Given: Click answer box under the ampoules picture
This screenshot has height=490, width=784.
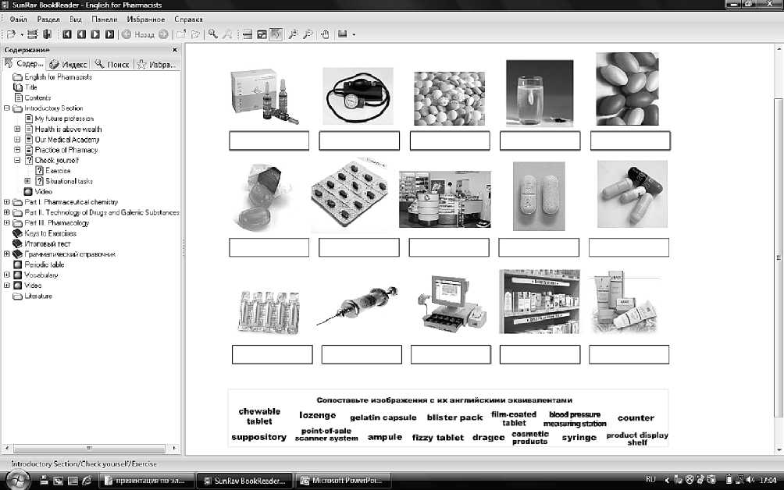Looking at the screenshot, I should click(269, 141).
